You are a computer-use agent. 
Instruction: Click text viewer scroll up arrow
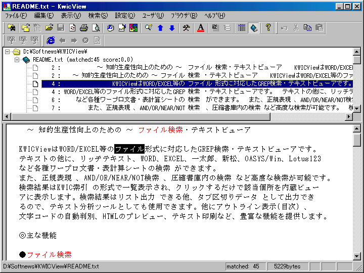[356, 128]
